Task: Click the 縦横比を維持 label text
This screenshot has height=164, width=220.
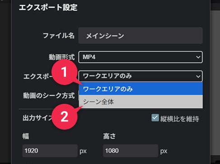Action: [x=180, y=119]
